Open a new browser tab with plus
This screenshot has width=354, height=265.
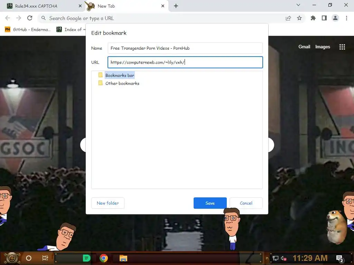176,6
